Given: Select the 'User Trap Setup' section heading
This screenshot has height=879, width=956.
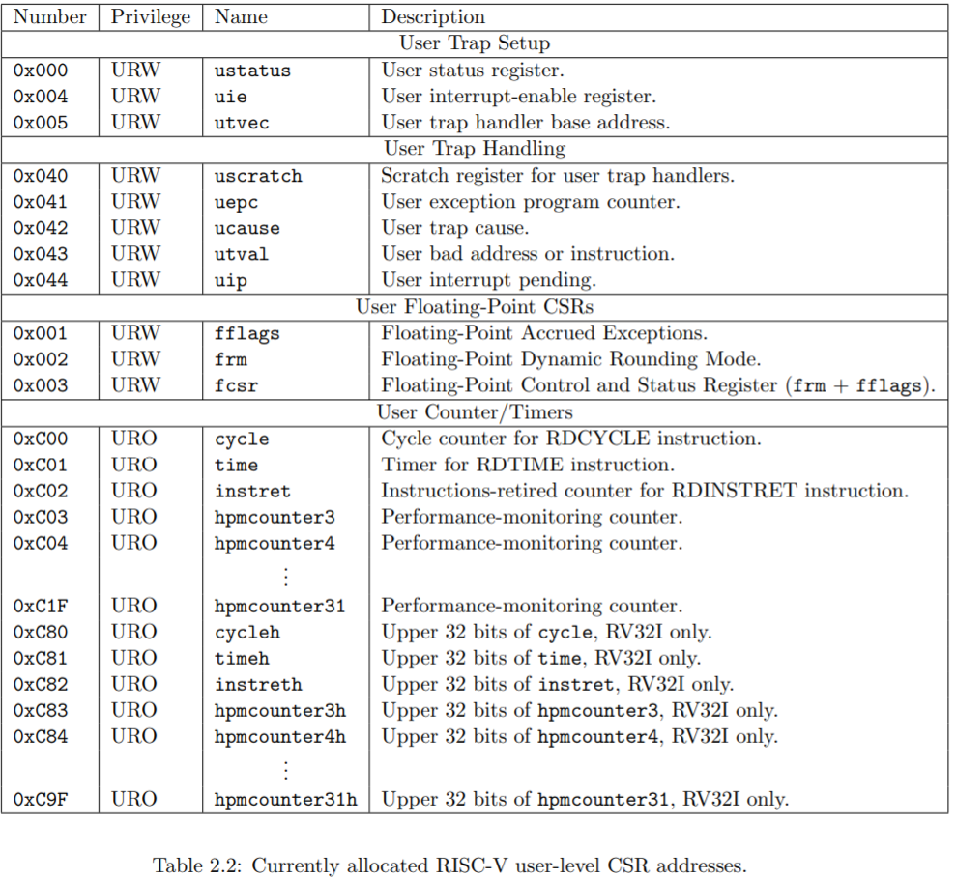Looking at the screenshot, I should pos(475,43).
